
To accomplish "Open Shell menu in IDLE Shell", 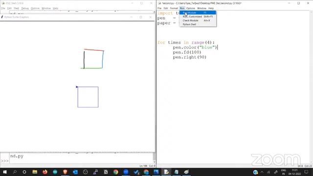I will click(16, 8).
